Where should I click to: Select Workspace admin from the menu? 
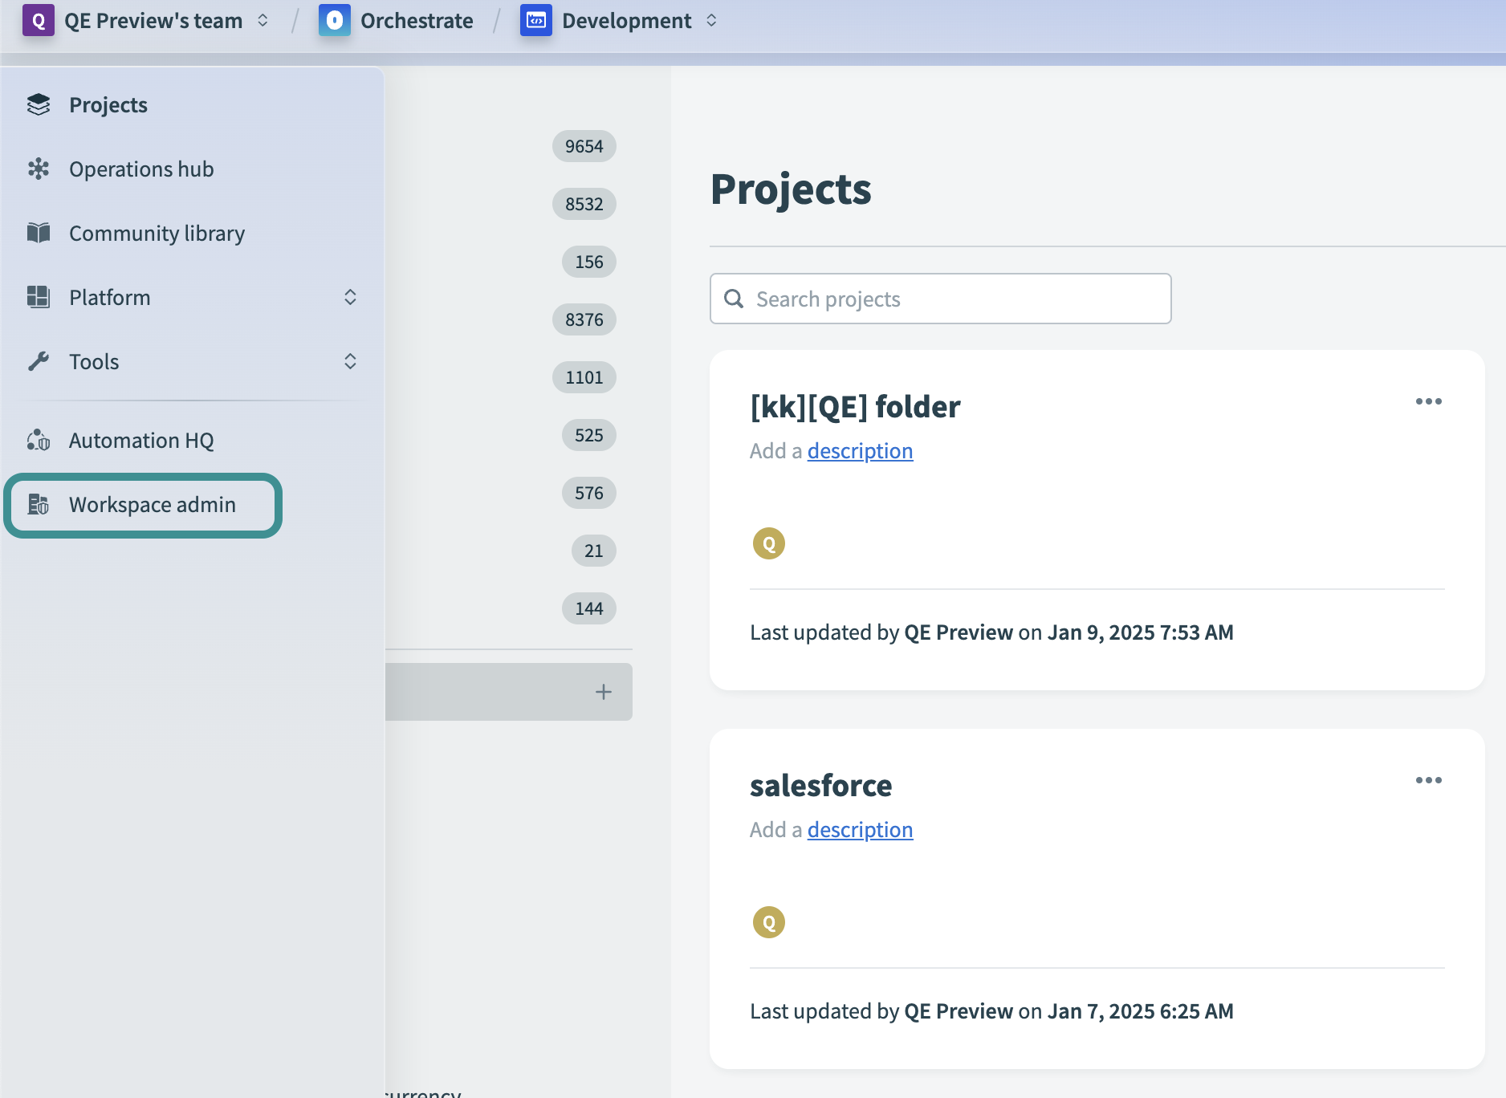(x=152, y=505)
